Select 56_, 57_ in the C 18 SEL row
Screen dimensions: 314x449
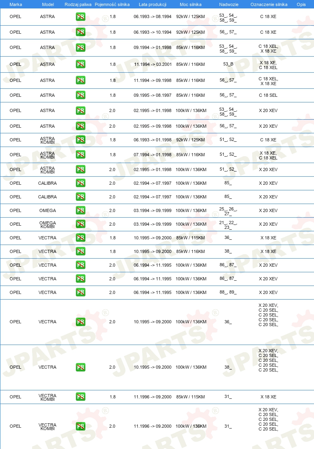(x=228, y=95)
